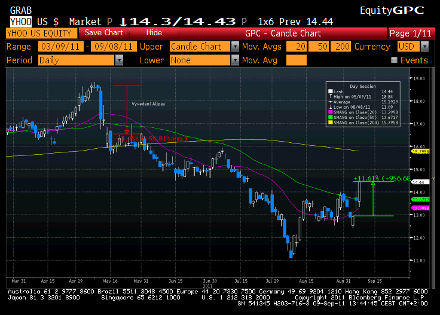Click the YHOO ticker in the header

click(x=21, y=22)
